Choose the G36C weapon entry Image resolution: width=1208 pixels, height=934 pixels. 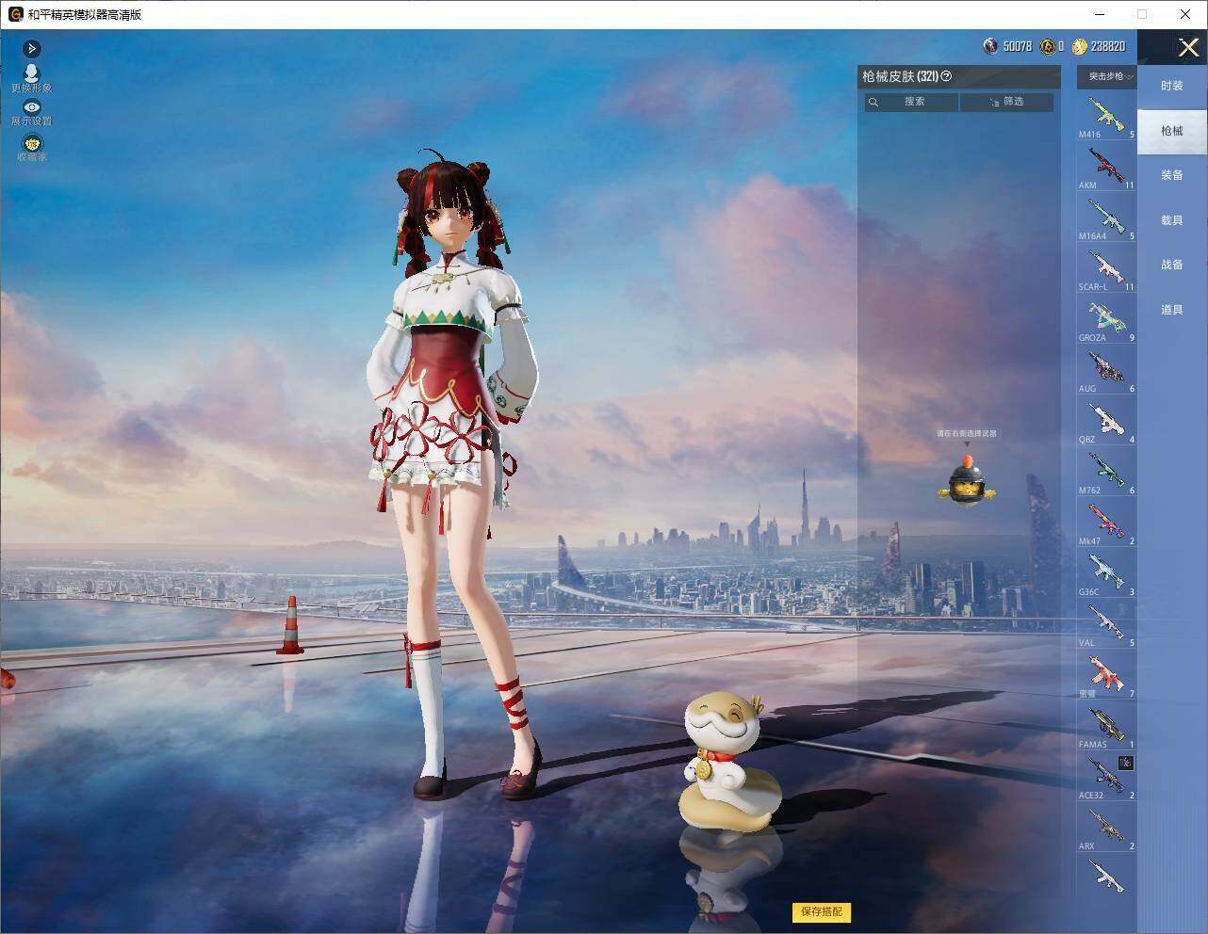point(1106,574)
